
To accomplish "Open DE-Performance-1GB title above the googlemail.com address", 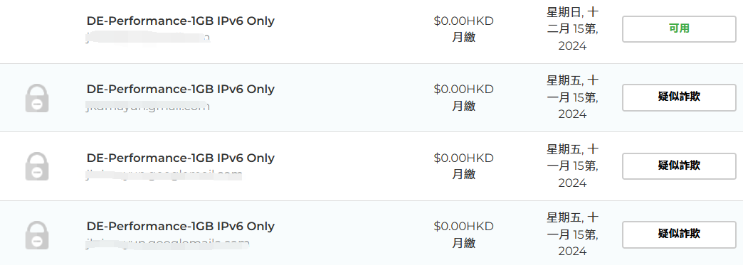I will tap(181, 158).
